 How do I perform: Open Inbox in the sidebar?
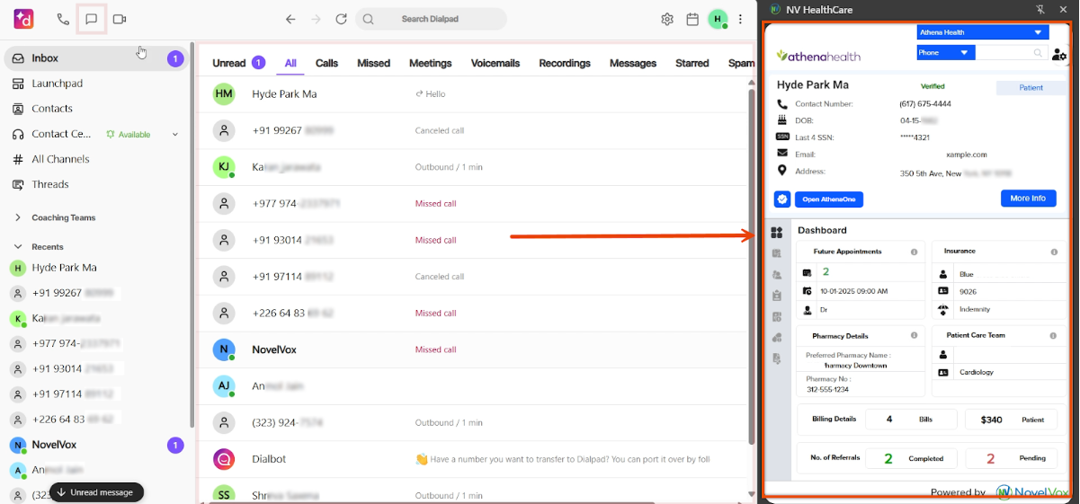click(x=96, y=58)
